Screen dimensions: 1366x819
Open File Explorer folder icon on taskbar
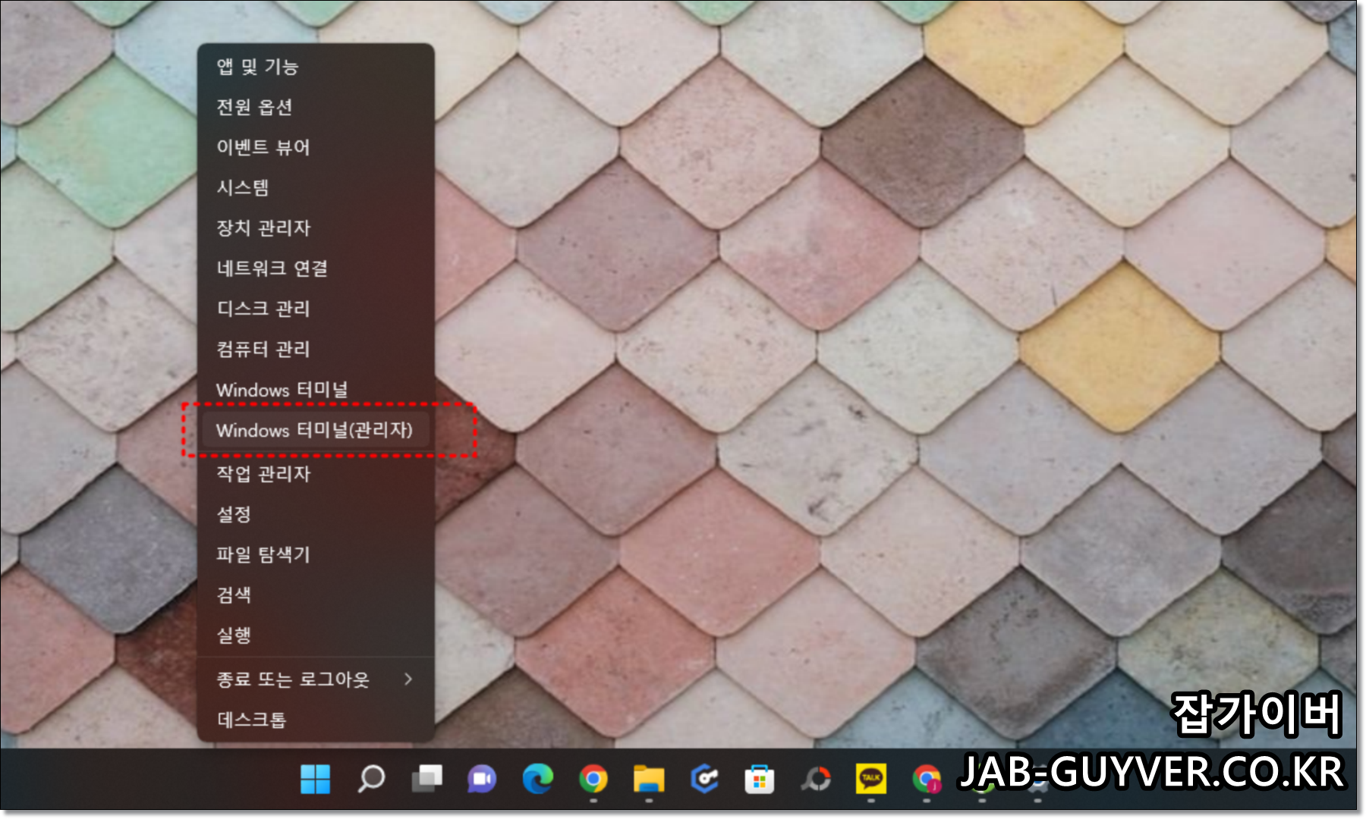point(649,779)
